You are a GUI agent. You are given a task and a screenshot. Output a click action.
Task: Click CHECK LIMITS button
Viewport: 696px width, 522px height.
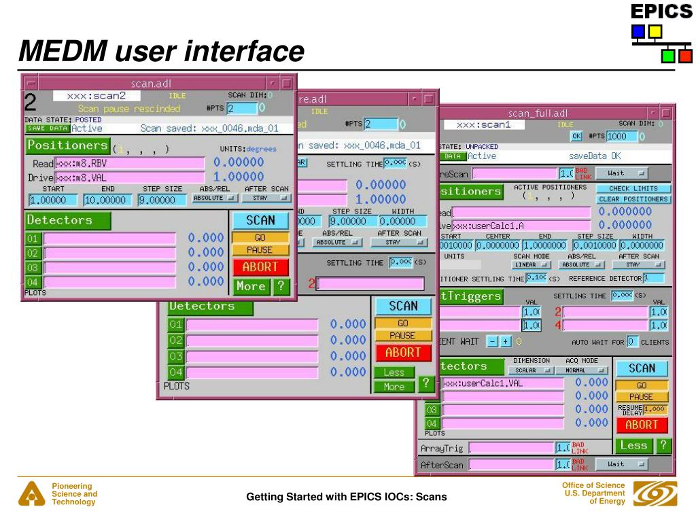[633, 188]
